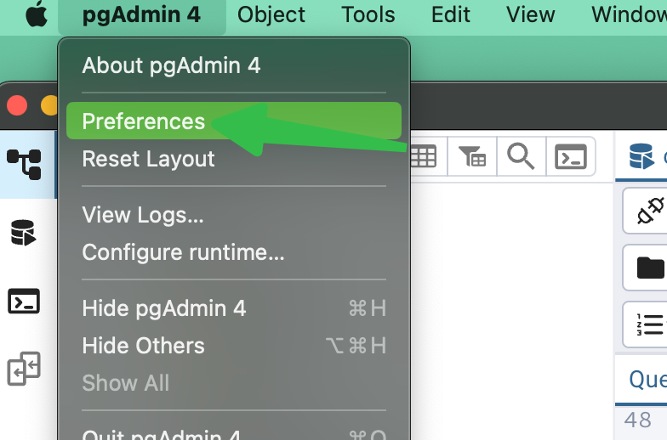667x440 pixels.
Task: Click the query tool database tab icon
Action: point(641,156)
